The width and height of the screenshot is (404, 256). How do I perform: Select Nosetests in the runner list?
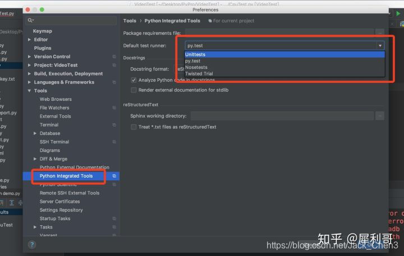coord(284,67)
